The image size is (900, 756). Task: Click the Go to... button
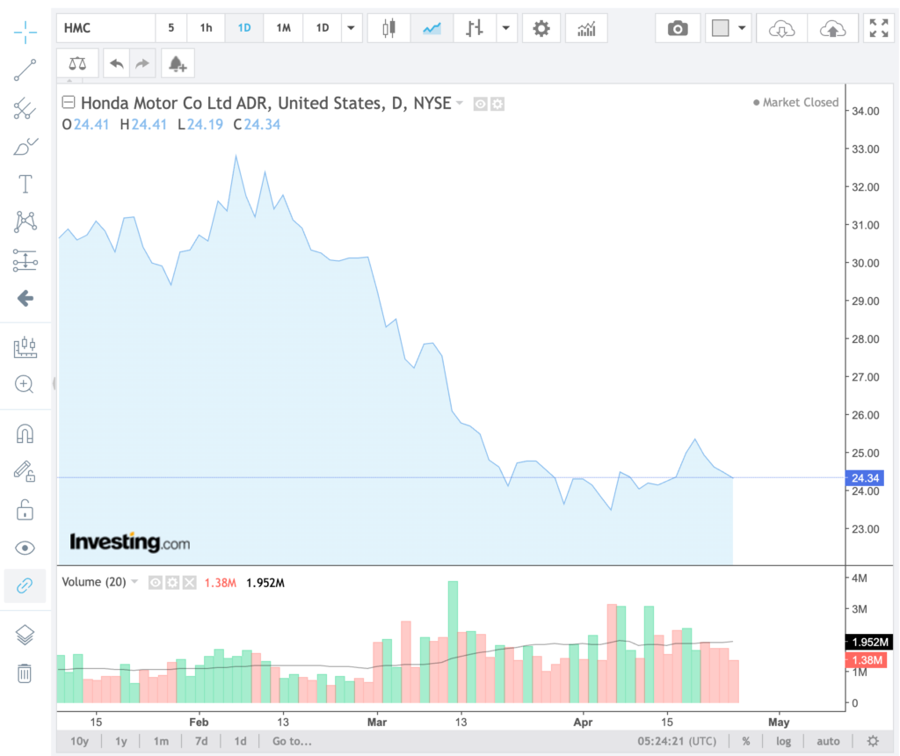click(x=292, y=741)
